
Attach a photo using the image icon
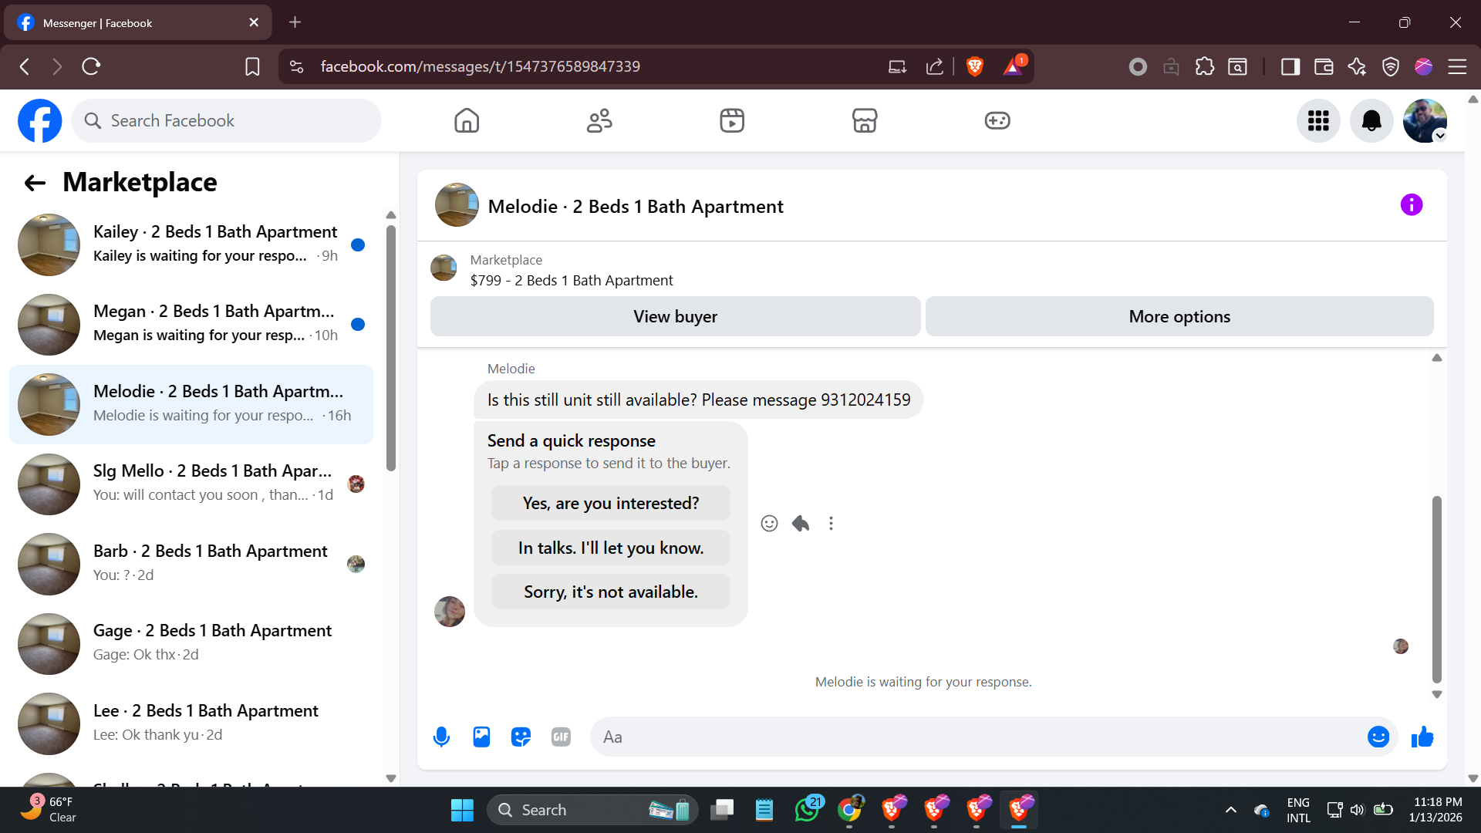tap(481, 737)
